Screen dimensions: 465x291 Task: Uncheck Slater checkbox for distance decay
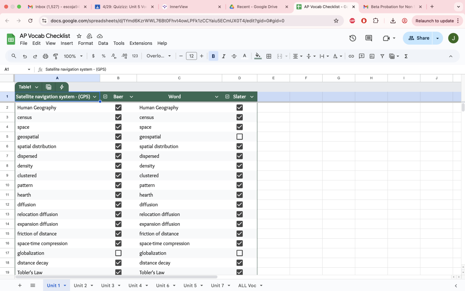point(239,263)
